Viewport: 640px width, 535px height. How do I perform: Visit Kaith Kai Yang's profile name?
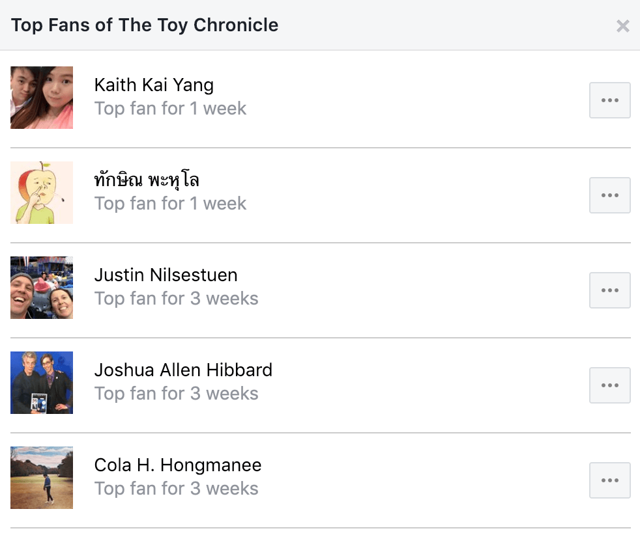tap(154, 85)
